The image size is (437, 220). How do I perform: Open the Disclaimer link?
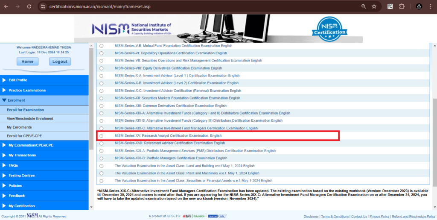tap(311, 217)
